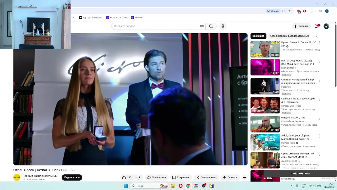Open the Первый развлекательный channel name link
This screenshot has height=190, width=337.
pyautogui.click(x=40, y=176)
